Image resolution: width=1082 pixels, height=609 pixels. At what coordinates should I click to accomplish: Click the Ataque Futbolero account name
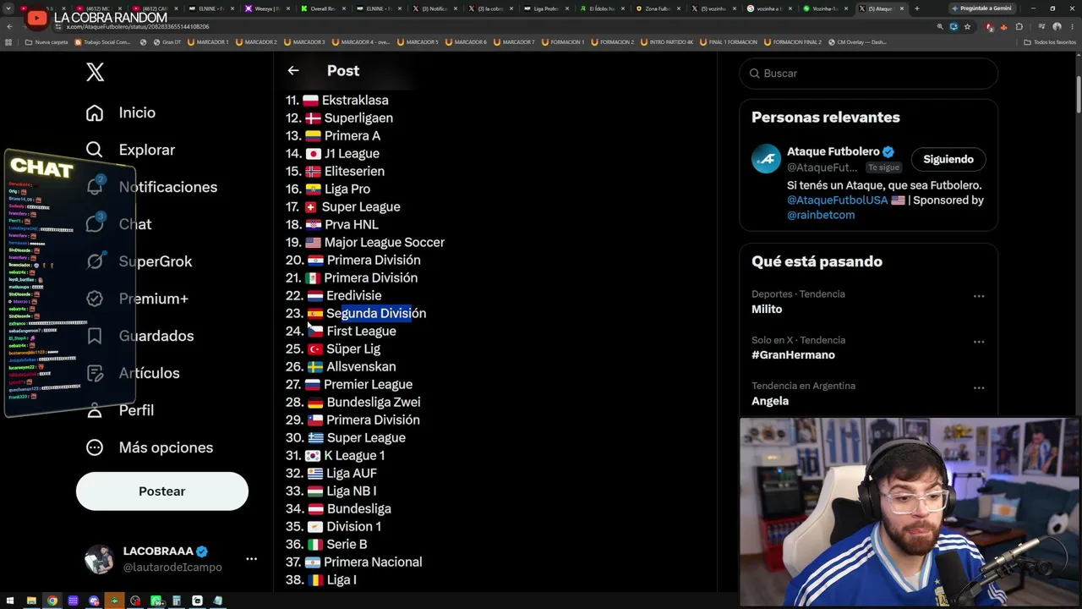(x=833, y=151)
